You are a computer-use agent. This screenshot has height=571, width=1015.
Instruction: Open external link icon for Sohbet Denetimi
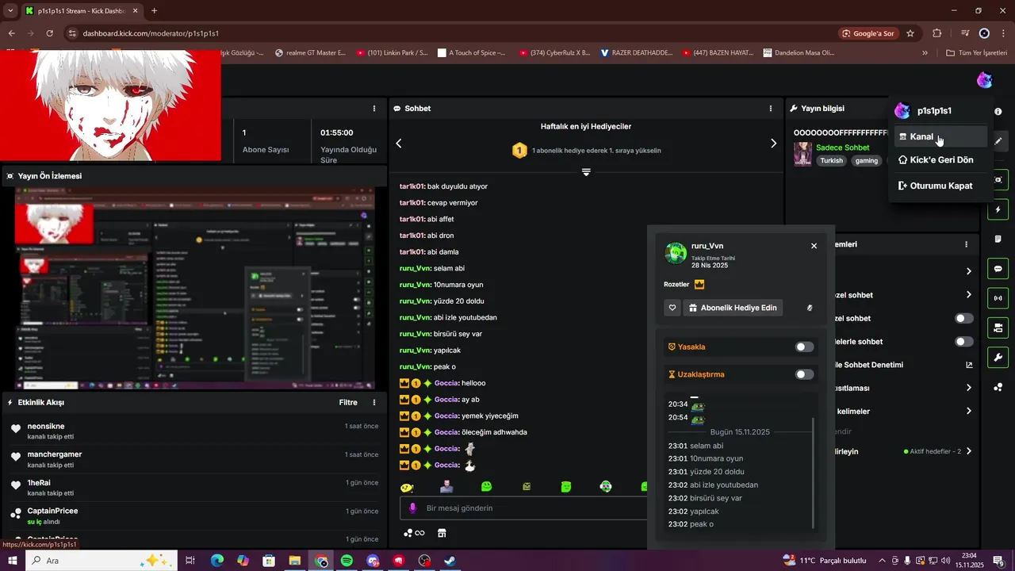point(968,365)
